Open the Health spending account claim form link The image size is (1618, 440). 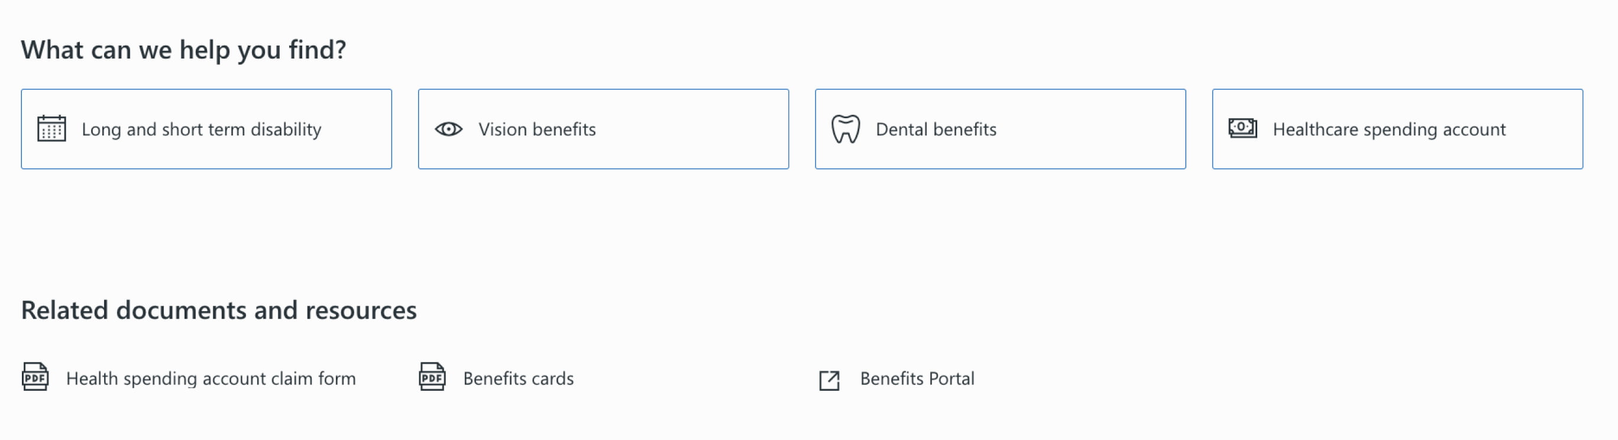[211, 378]
